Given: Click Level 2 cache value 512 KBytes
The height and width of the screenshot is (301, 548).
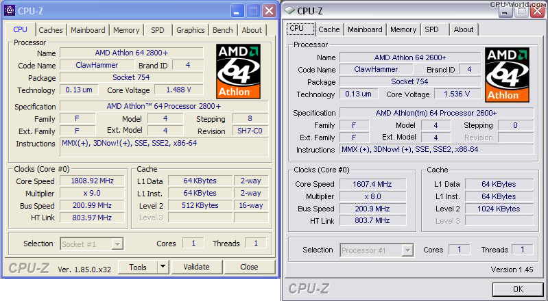Looking at the screenshot, I should point(200,205).
